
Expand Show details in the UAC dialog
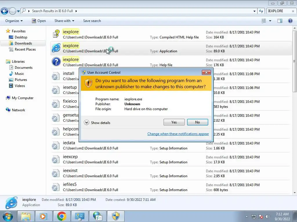click(x=97, y=123)
